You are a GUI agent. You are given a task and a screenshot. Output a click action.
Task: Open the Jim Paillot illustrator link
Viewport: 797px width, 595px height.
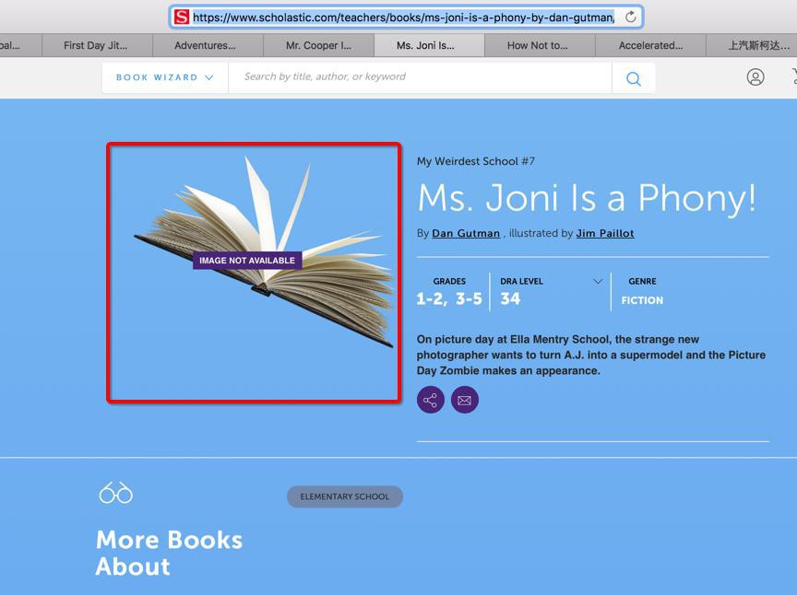(605, 234)
